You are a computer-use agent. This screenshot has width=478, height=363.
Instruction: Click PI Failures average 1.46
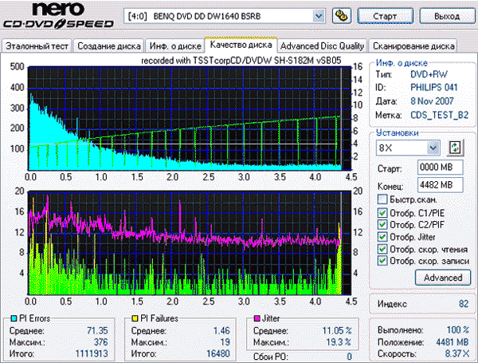(221, 330)
